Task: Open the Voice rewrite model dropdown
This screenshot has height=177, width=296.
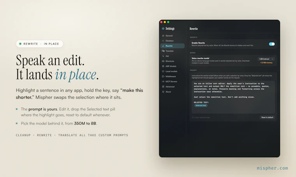Action: [x=266, y=59]
